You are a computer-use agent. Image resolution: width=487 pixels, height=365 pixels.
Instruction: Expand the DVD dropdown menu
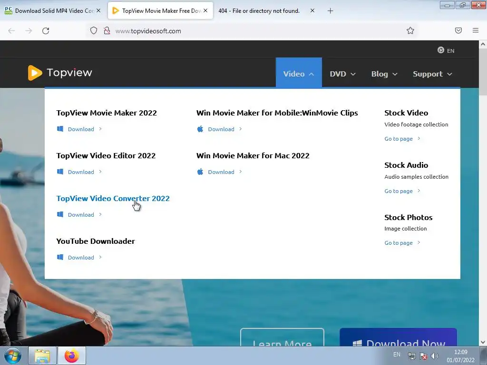click(342, 74)
